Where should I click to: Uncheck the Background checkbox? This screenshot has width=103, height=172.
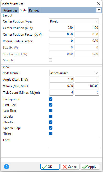51,99
